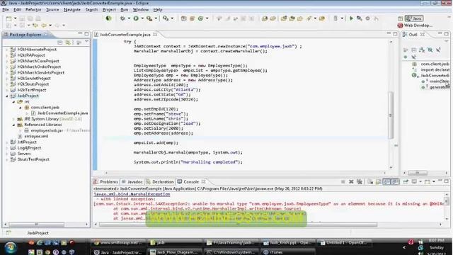Click the Run External Tools icon

(x=149, y=18)
